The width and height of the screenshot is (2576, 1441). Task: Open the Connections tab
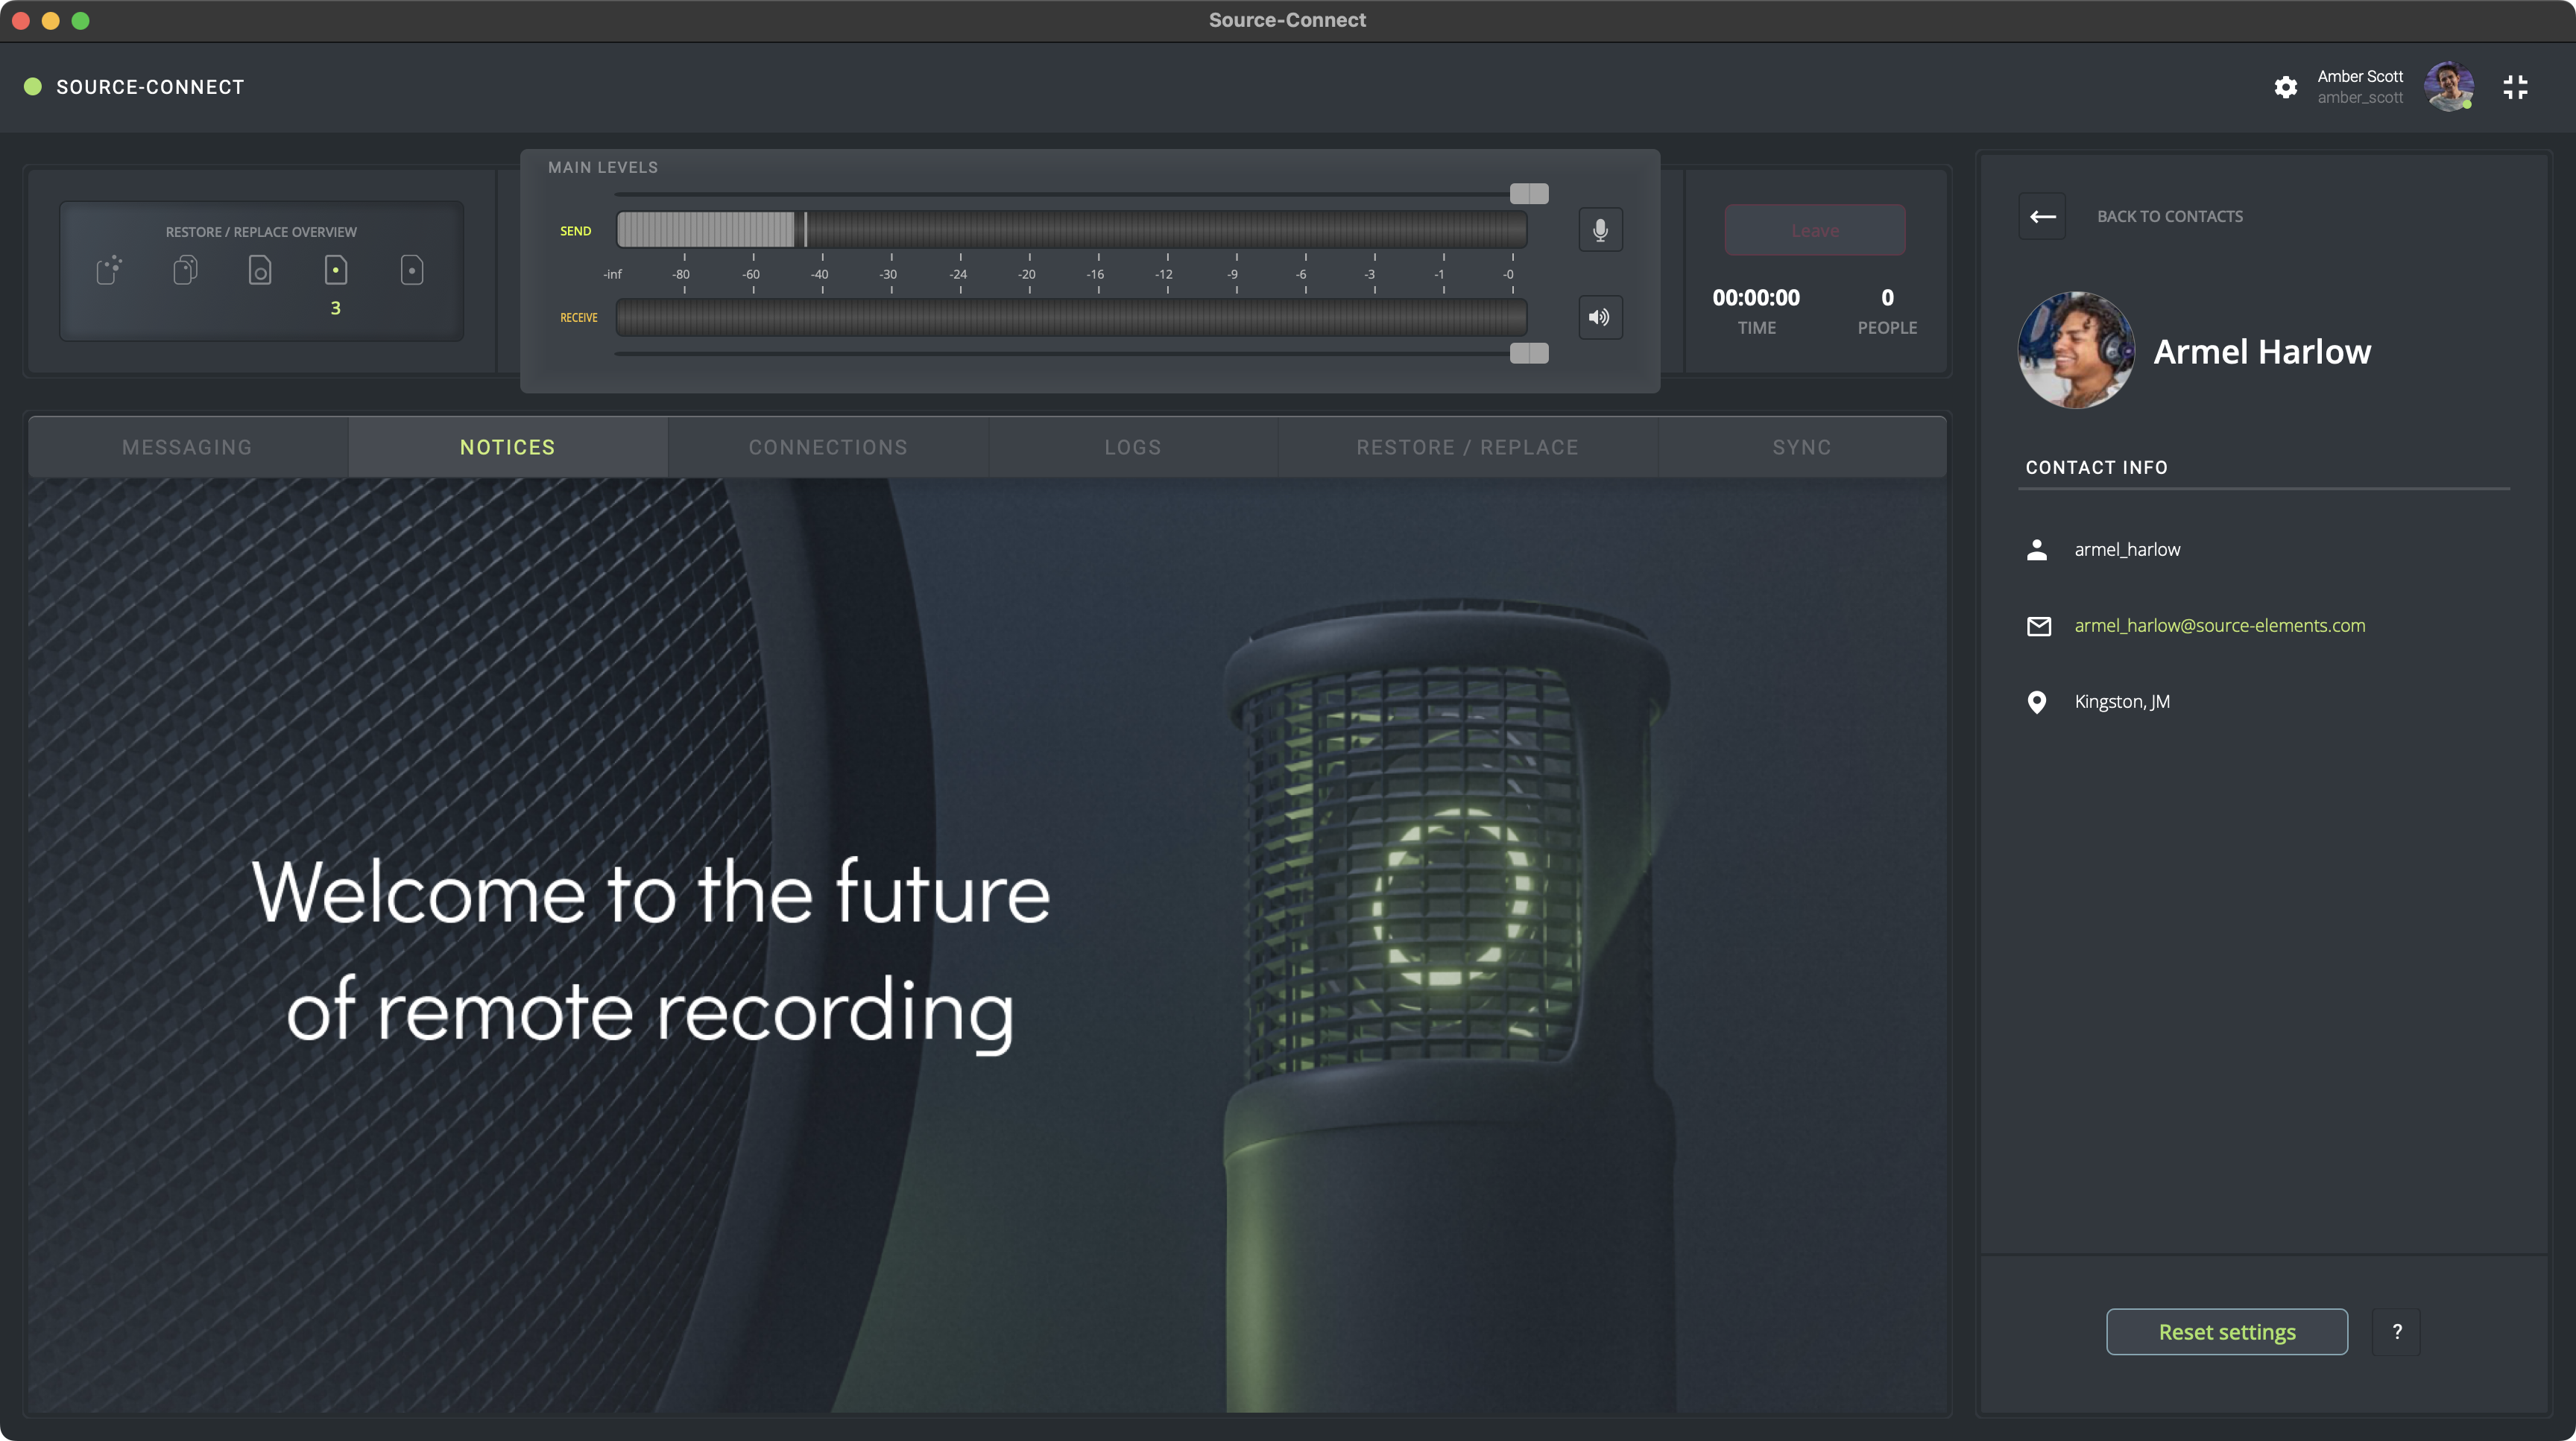tap(828, 447)
